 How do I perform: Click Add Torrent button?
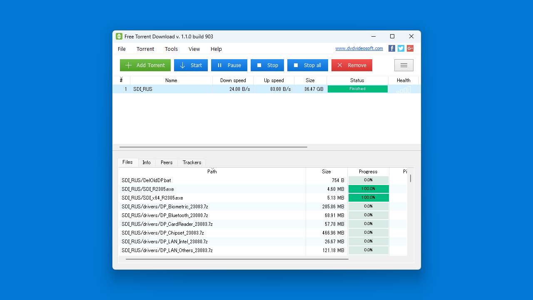click(145, 65)
